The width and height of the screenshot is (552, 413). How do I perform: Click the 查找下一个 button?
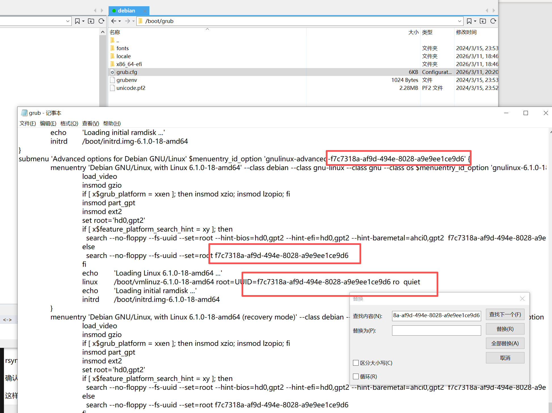505,314
